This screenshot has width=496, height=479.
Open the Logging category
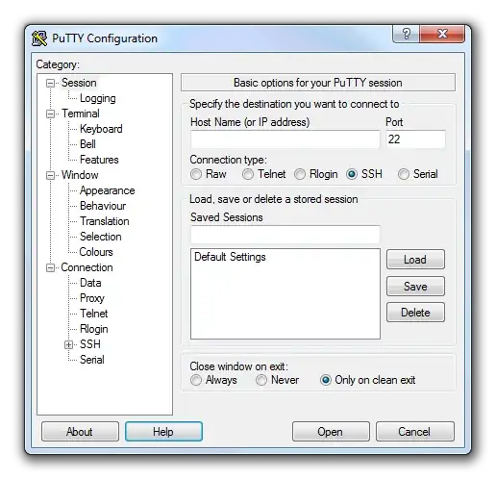98,98
